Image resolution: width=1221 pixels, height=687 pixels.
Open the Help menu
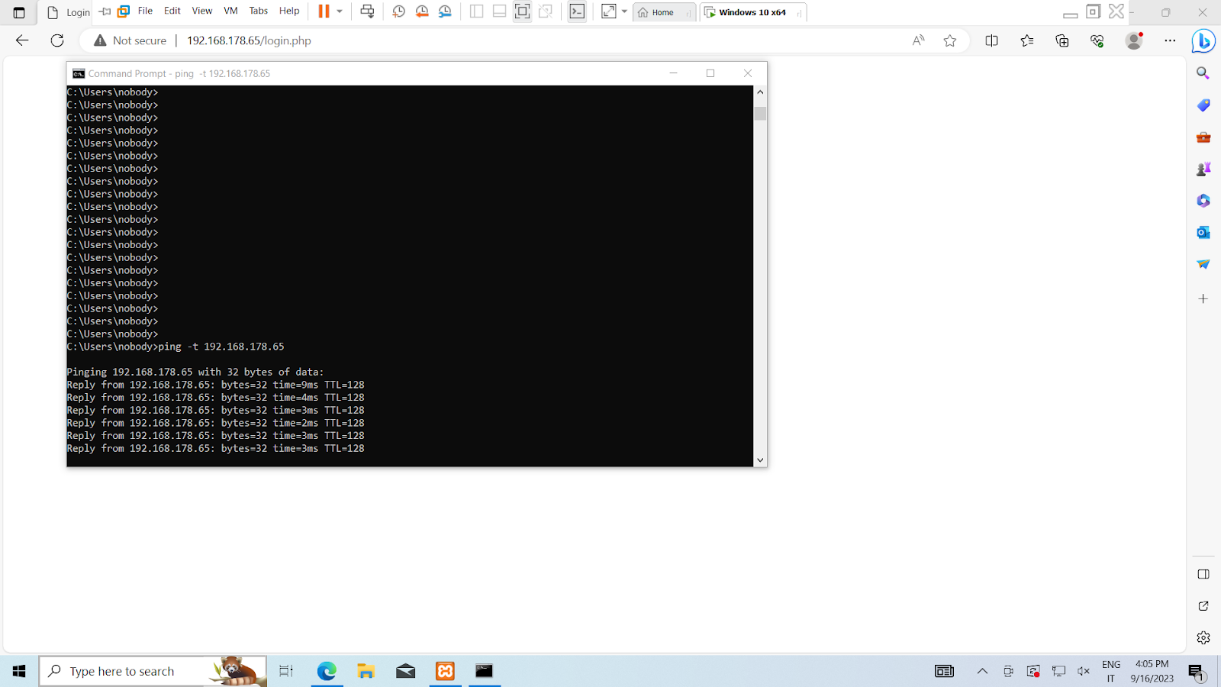coord(289,11)
